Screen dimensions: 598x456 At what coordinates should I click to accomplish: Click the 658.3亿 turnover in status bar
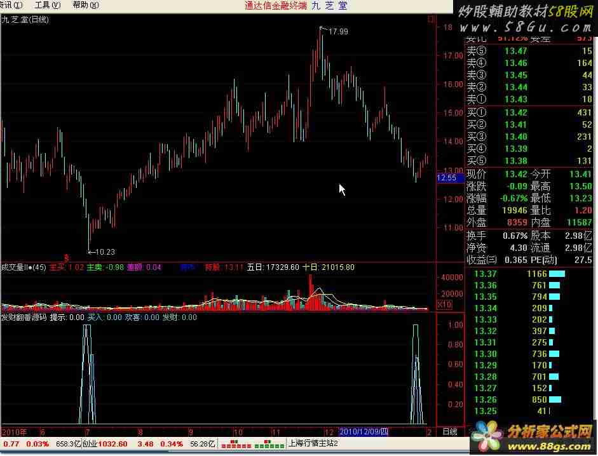tap(69, 444)
